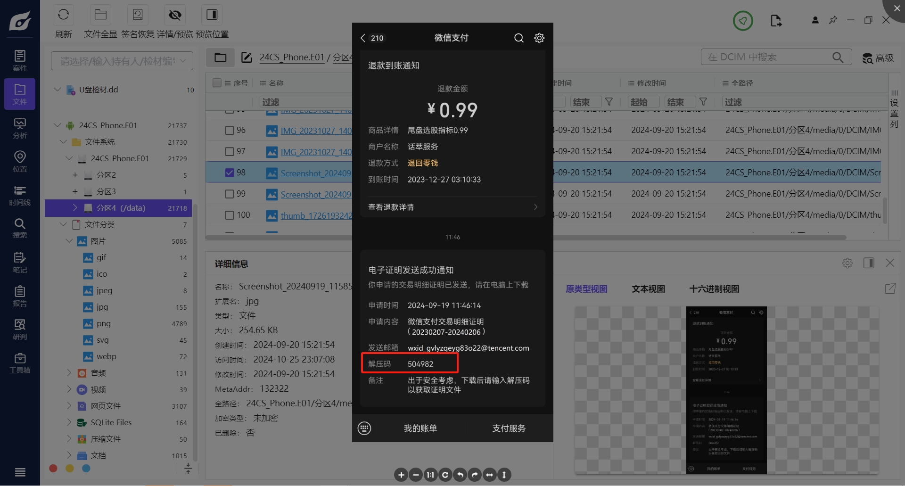Screen dimensions: 905x486
Task: Click the 高级 advanced search button
Action: point(878,58)
